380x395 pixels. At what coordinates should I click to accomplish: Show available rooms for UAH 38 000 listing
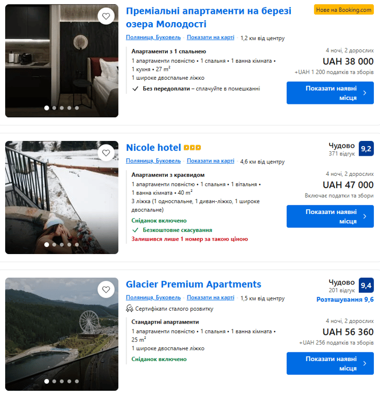(x=330, y=93)
